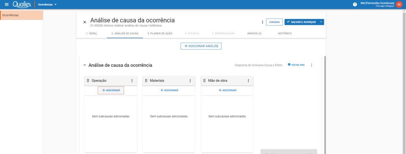Open the help question mark icon
406x154 pixels.
coord(355,4)
